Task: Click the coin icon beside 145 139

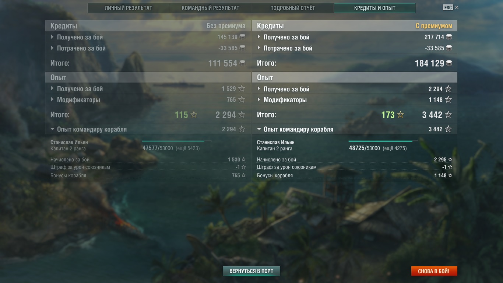Action: [x=242, y=37]
